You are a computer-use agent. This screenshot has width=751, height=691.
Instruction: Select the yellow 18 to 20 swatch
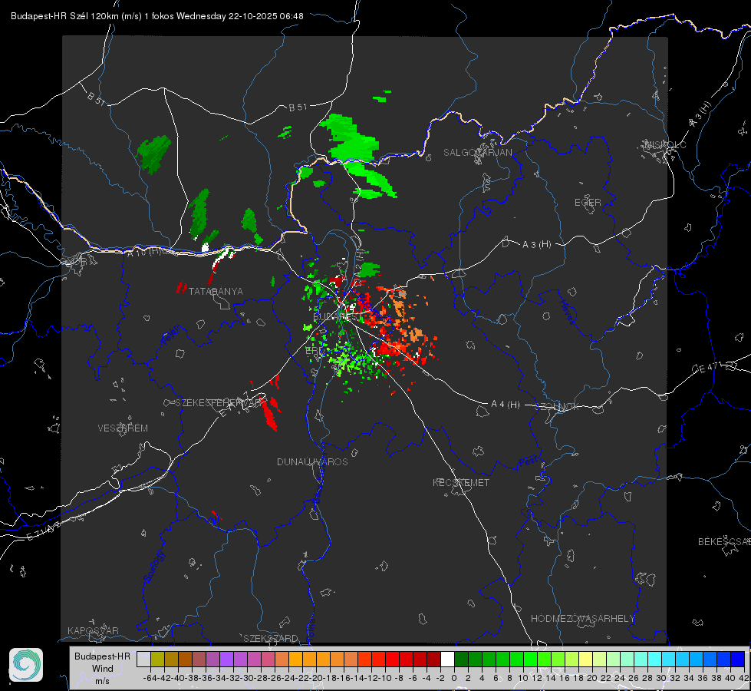click(586, 660)
